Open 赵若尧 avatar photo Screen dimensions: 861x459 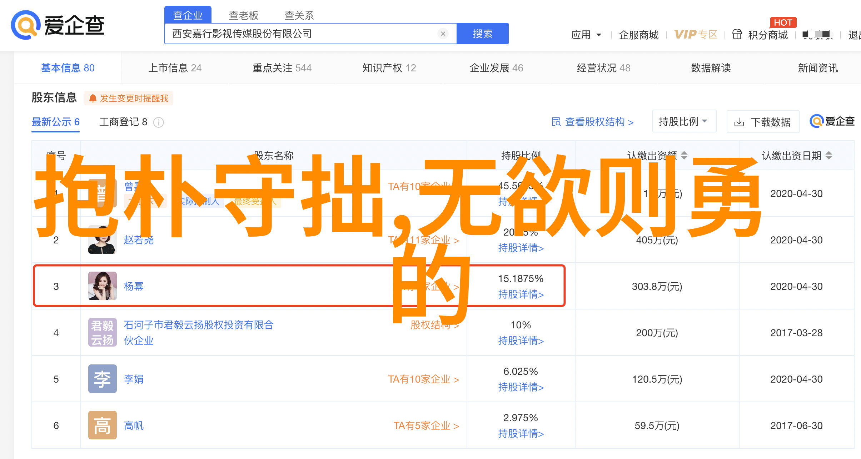coord(102,239)
